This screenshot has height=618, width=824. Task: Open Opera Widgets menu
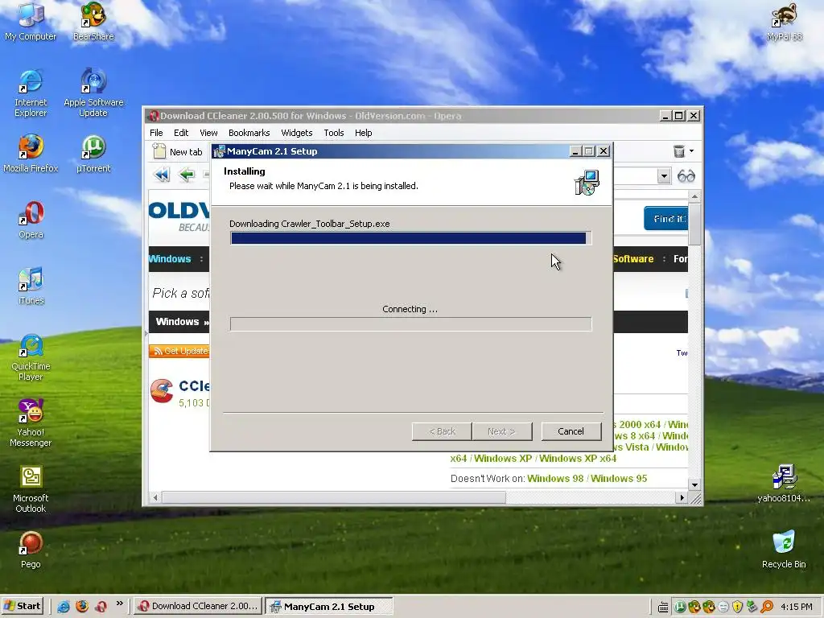point(296,133)
